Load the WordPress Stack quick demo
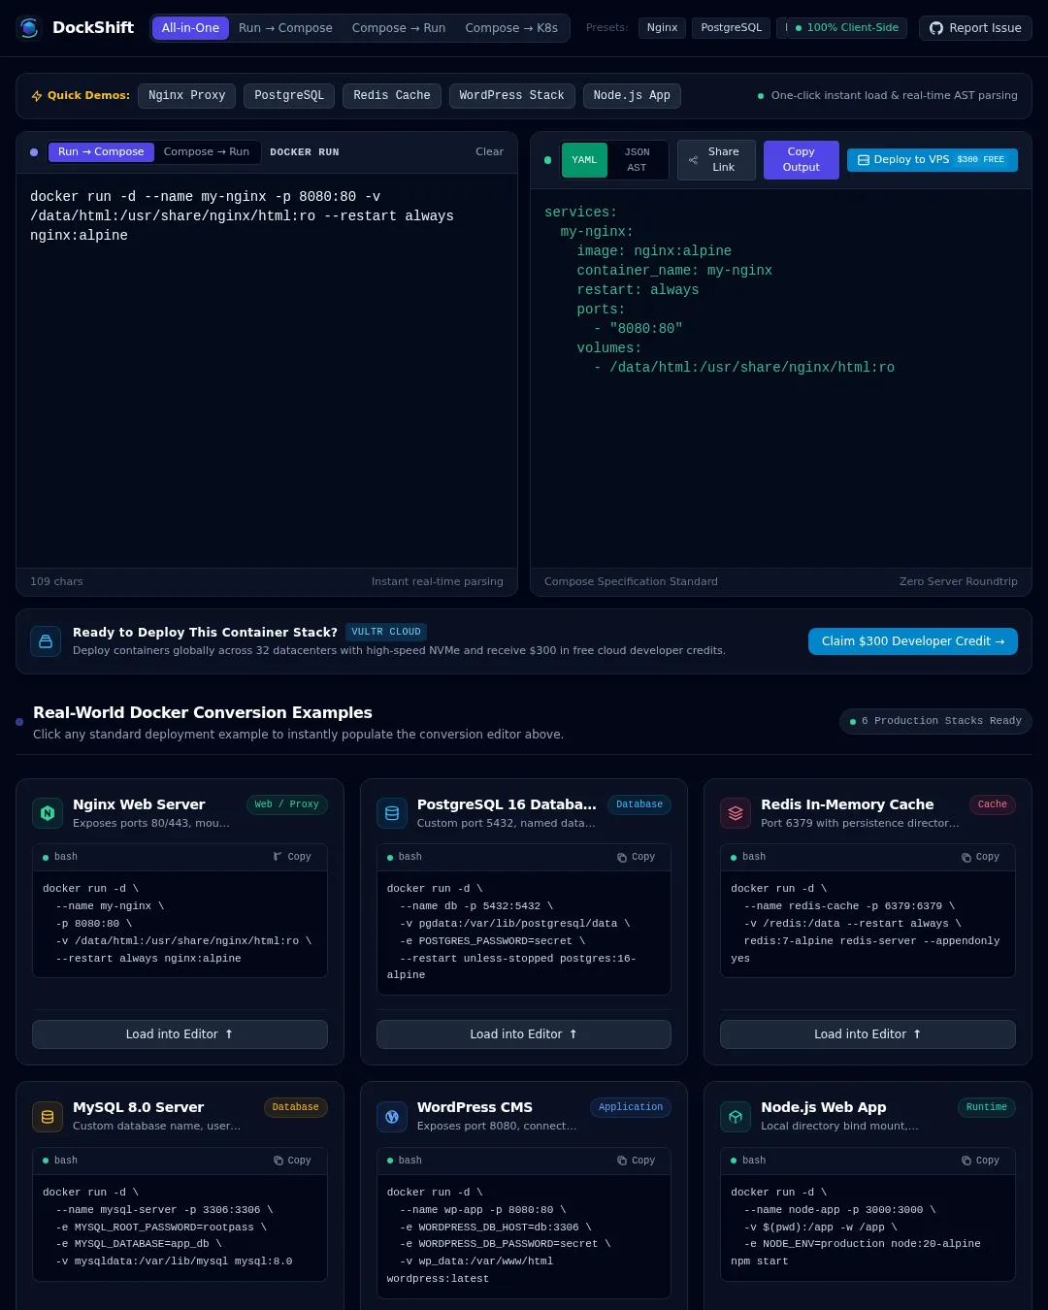 [x=511, y=96]
